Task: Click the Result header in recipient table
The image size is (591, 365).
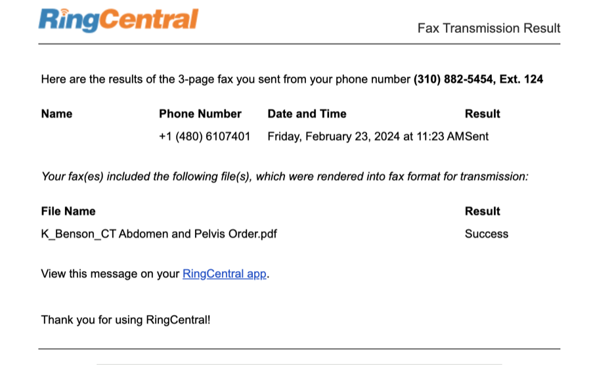Action: tap(483, 114)
